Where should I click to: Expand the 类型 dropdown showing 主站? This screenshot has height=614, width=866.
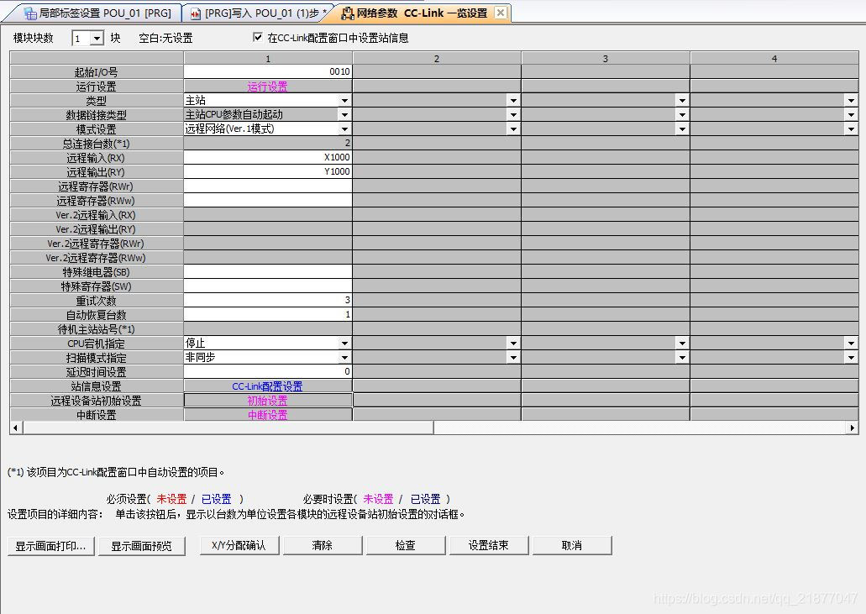pyautogui.click(x=344, y=101)
